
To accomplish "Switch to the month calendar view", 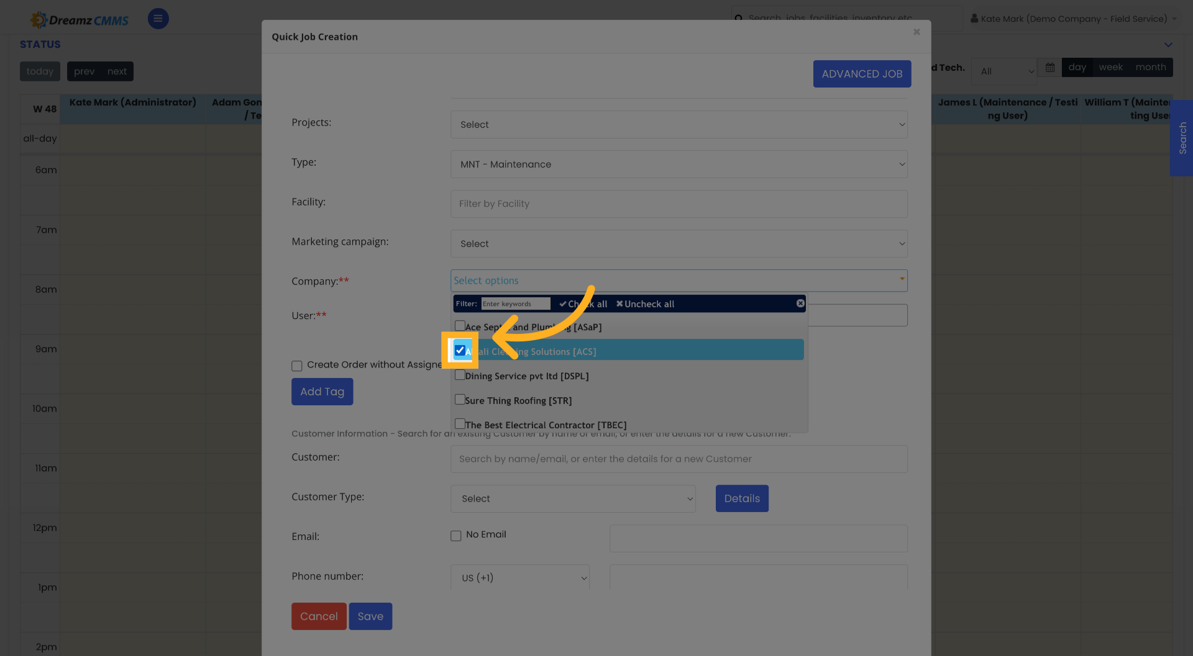I will (1150, 67).
